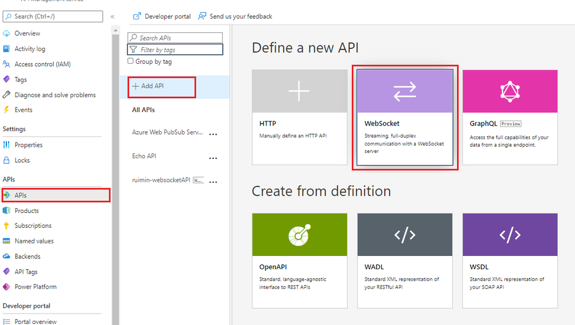Click the WebSocket tile title
Screen dimensions: 575x325
tap(382, 124)
